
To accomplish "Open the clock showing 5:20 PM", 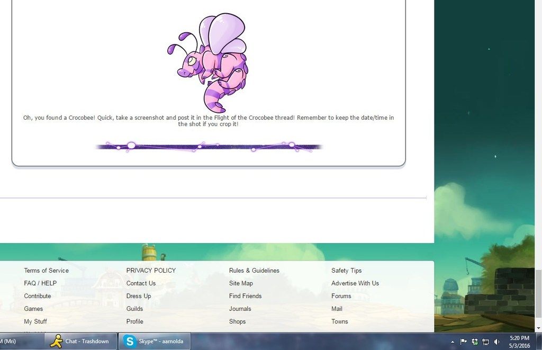I will 519,342.
